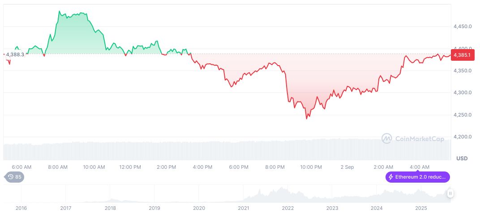The height and width of the screenshot is (213, 480).
Task: Click the 2017 year on the timeline navigator
Action: coord(66,208)
